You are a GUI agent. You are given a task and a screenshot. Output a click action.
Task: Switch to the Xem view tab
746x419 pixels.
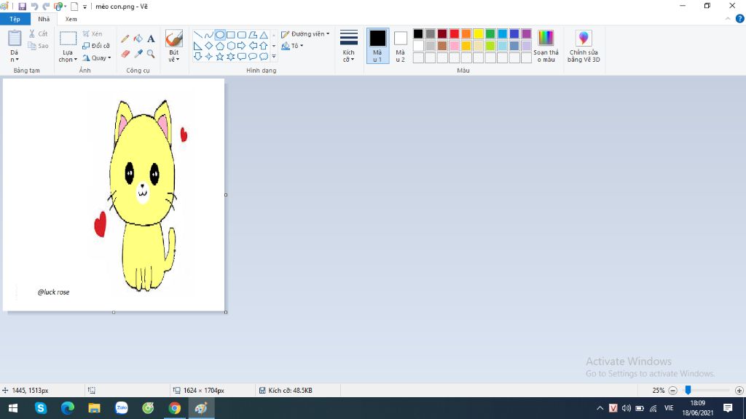coord(71,19)
